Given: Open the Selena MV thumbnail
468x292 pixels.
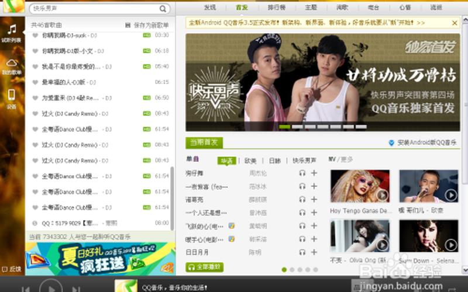Looking at the screenshot, I should coord(429,236).
